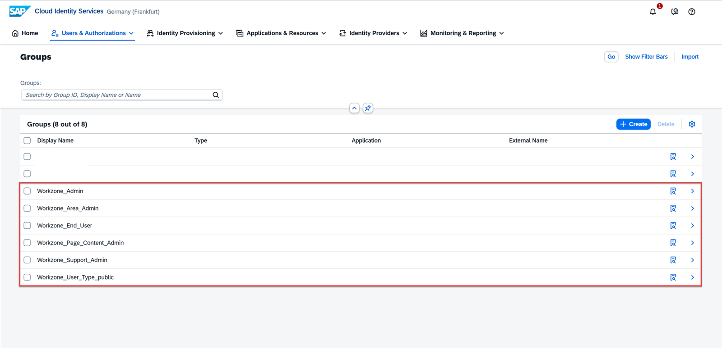Open the Workzone_Area_Admin row chevron
Image resolution: width=722 pixels, height=348 pixels.
click(x=692, y=208)
